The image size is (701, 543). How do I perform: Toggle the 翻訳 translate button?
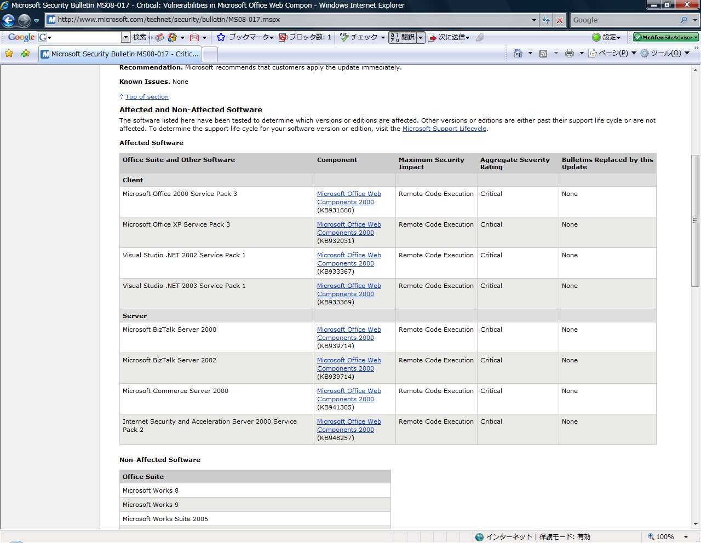(403, 37)
